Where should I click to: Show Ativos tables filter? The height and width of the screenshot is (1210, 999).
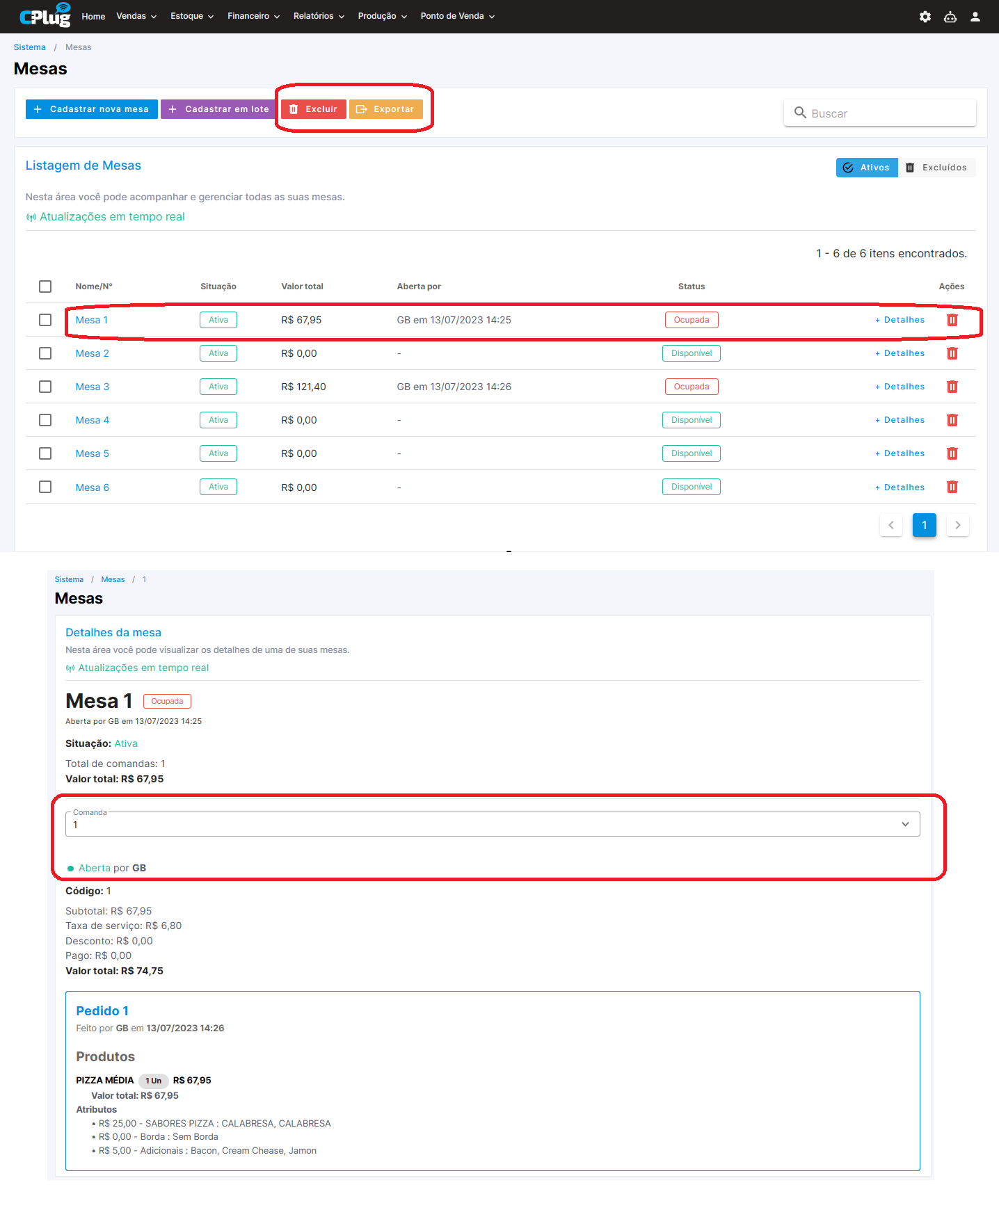pos(866,168)
